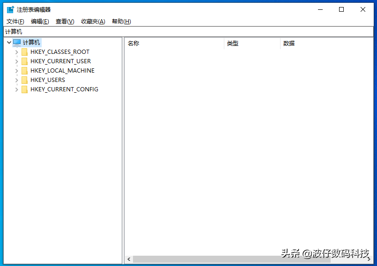The image size is (377, 266).
Task: Click the HKEY_CURRENT_CONFIG folder icon
Action: (24, 89)
